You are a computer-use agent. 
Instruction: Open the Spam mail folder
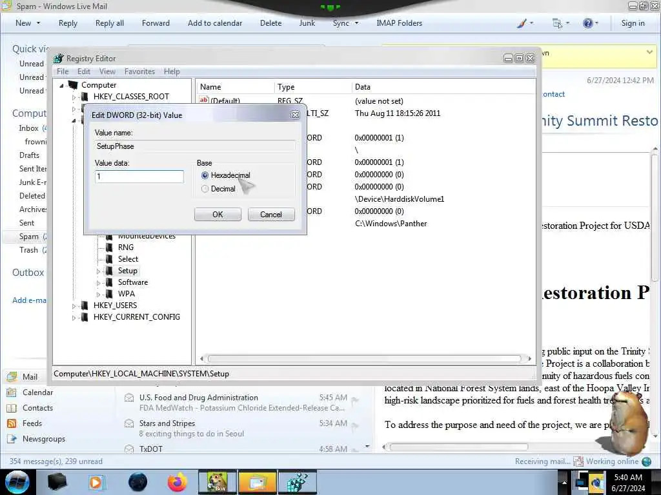[x=28, y=237]
